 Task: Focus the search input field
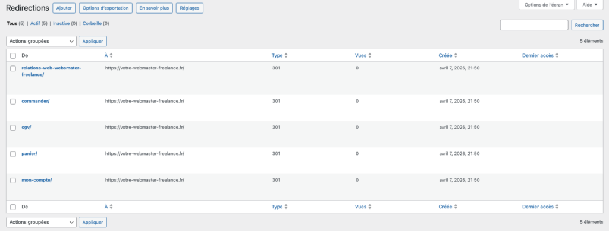(x=534, y=25)
